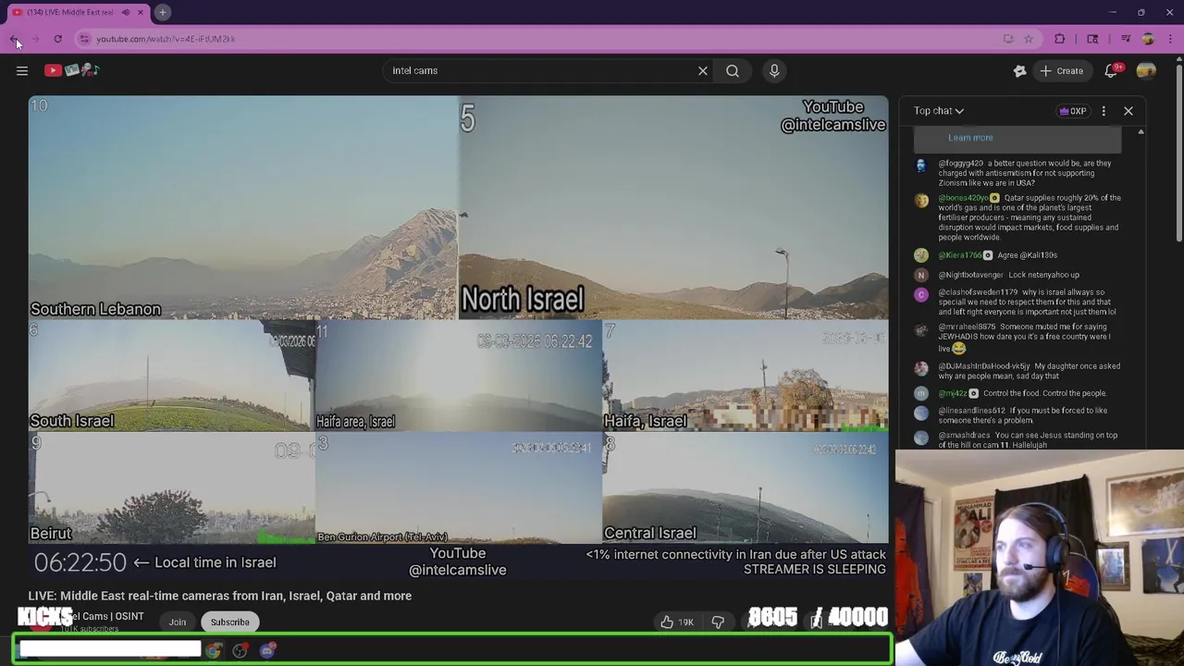Go back with the browser back arrow

(14, 39)
